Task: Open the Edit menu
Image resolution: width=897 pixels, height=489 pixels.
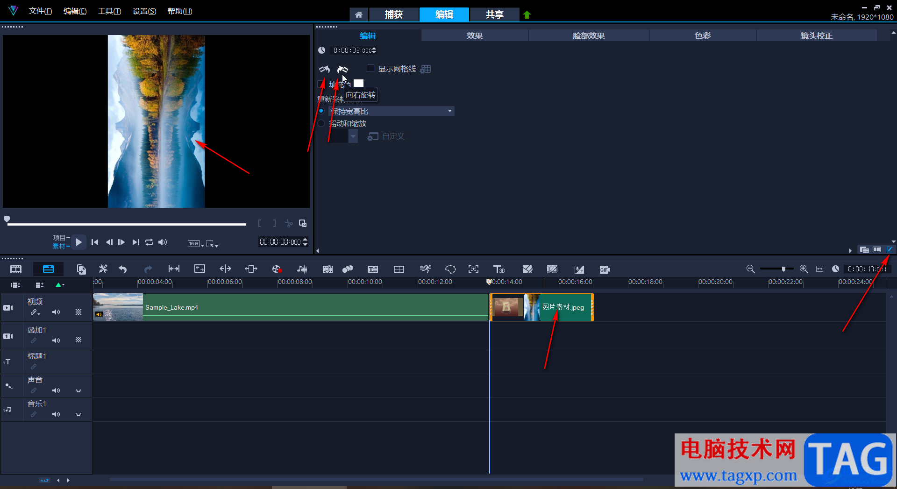Action: pyautogui.click(x=75, y=11)
